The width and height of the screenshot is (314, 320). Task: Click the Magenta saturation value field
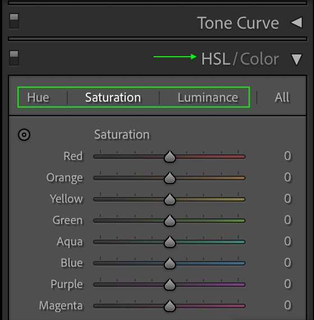coord(288,305)
